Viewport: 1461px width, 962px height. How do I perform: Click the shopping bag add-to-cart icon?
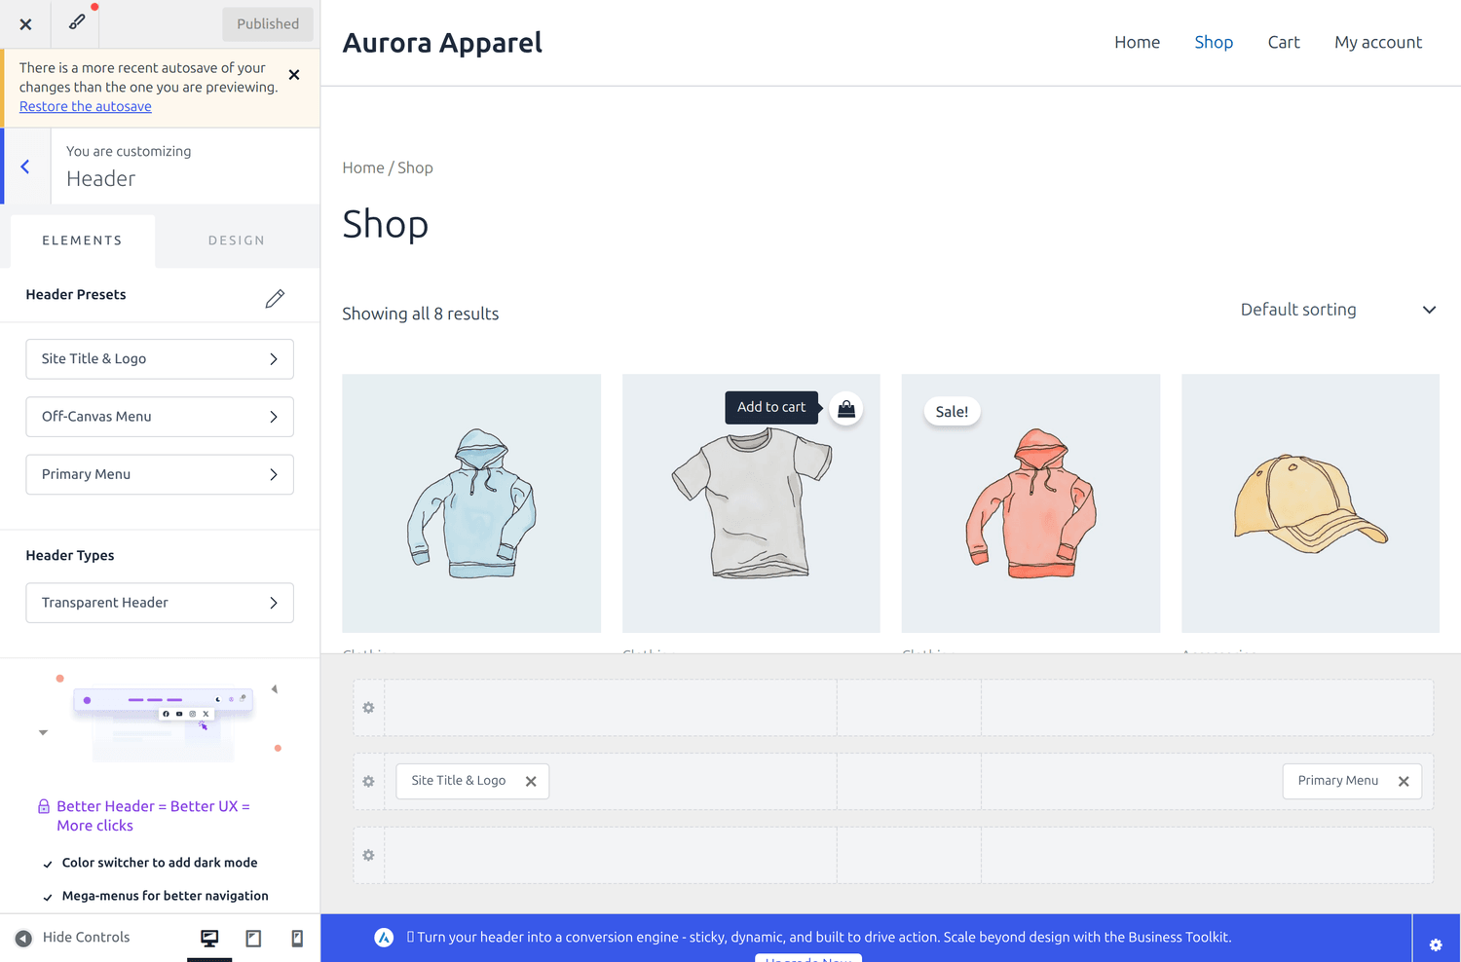click(846, 409)
